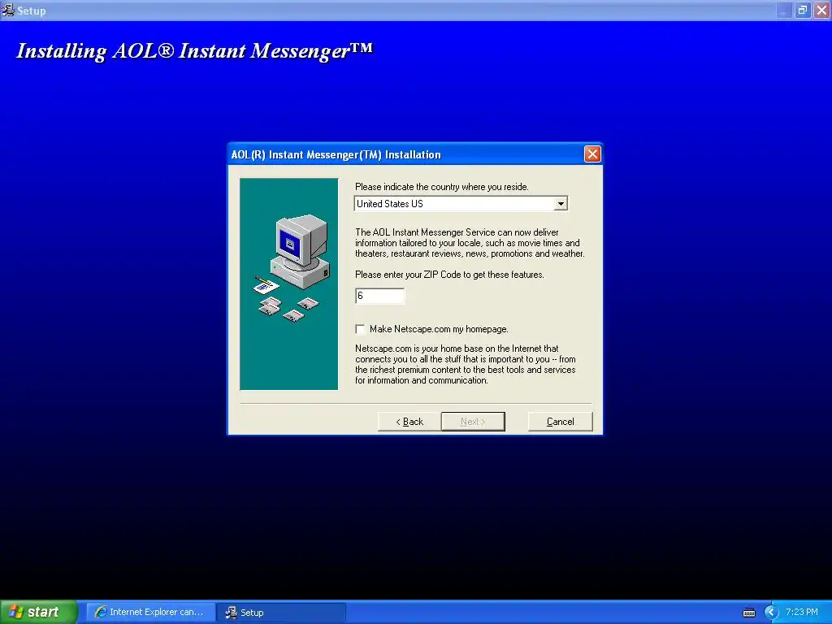This screenshot has width=832, height=624.
Task: Restore down the Setup window
Action: click(803, 10)
